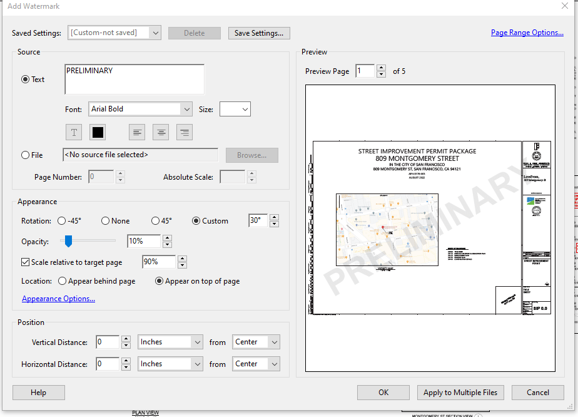Screen dimensions: 578x417
Task: Uncheck Scale relative to target page
Action: tap(25, 262)
